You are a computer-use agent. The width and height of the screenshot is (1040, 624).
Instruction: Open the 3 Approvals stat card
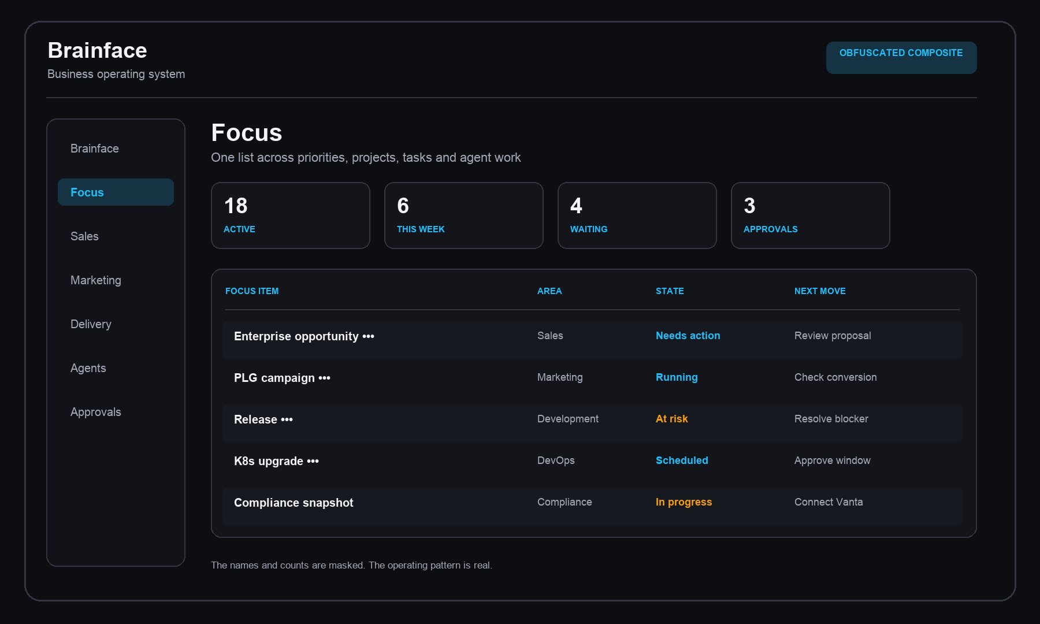[811, 216]
